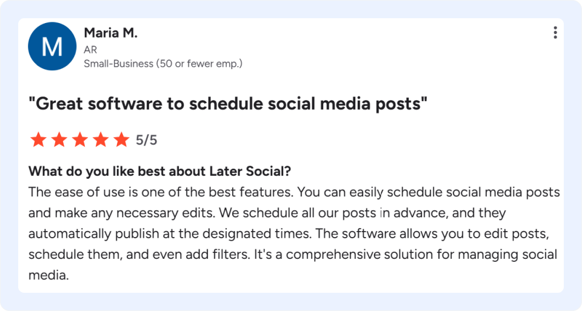Screen dimensions: 582x311
Task: Click the fifth orange rating star
Action: [x=121, y=140]
